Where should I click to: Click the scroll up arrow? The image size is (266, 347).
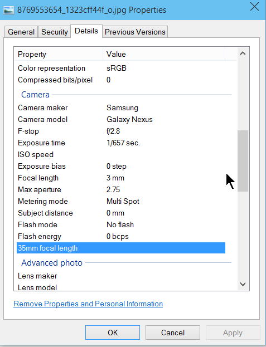click(243, 53)
